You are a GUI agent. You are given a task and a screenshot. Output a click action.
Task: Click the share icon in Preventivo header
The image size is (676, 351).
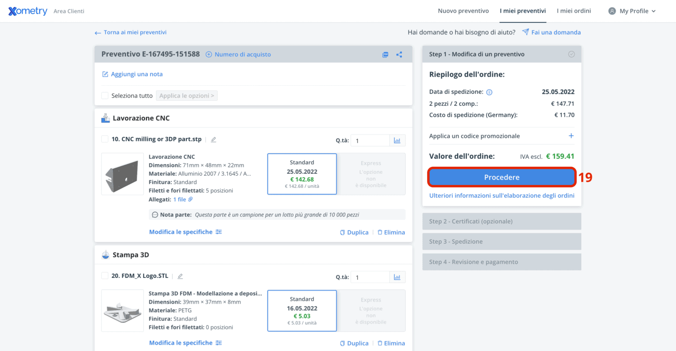[x=399, y=54]
